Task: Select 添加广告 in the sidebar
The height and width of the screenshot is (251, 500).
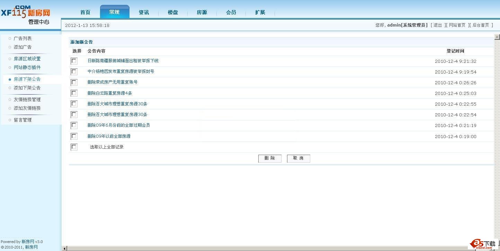Action: (x=23, y=47)
